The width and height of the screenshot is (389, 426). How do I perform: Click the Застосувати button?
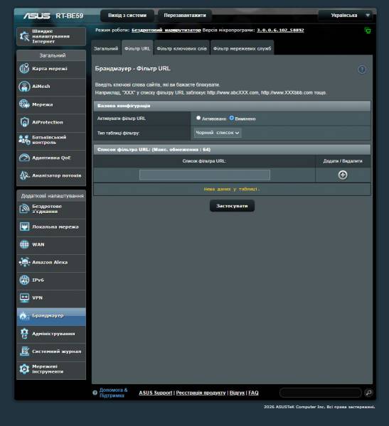[232, 206]
